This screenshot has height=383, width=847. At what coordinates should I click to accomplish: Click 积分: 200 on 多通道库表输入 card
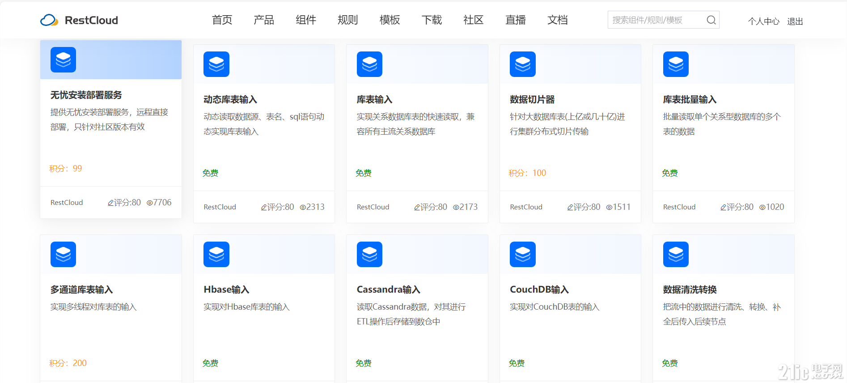click(x=68, y=363)
